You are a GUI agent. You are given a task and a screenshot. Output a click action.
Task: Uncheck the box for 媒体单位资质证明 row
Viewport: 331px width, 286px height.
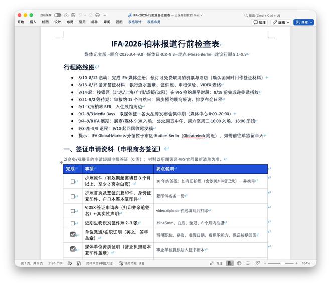click(x=73, y=249)
